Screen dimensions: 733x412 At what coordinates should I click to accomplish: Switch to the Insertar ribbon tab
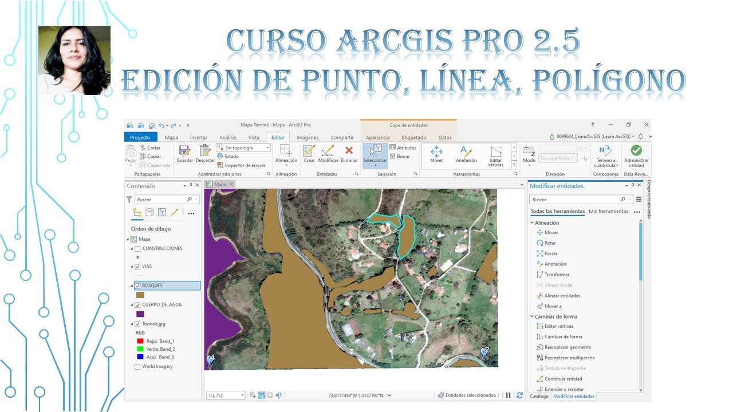click(199, 137)
